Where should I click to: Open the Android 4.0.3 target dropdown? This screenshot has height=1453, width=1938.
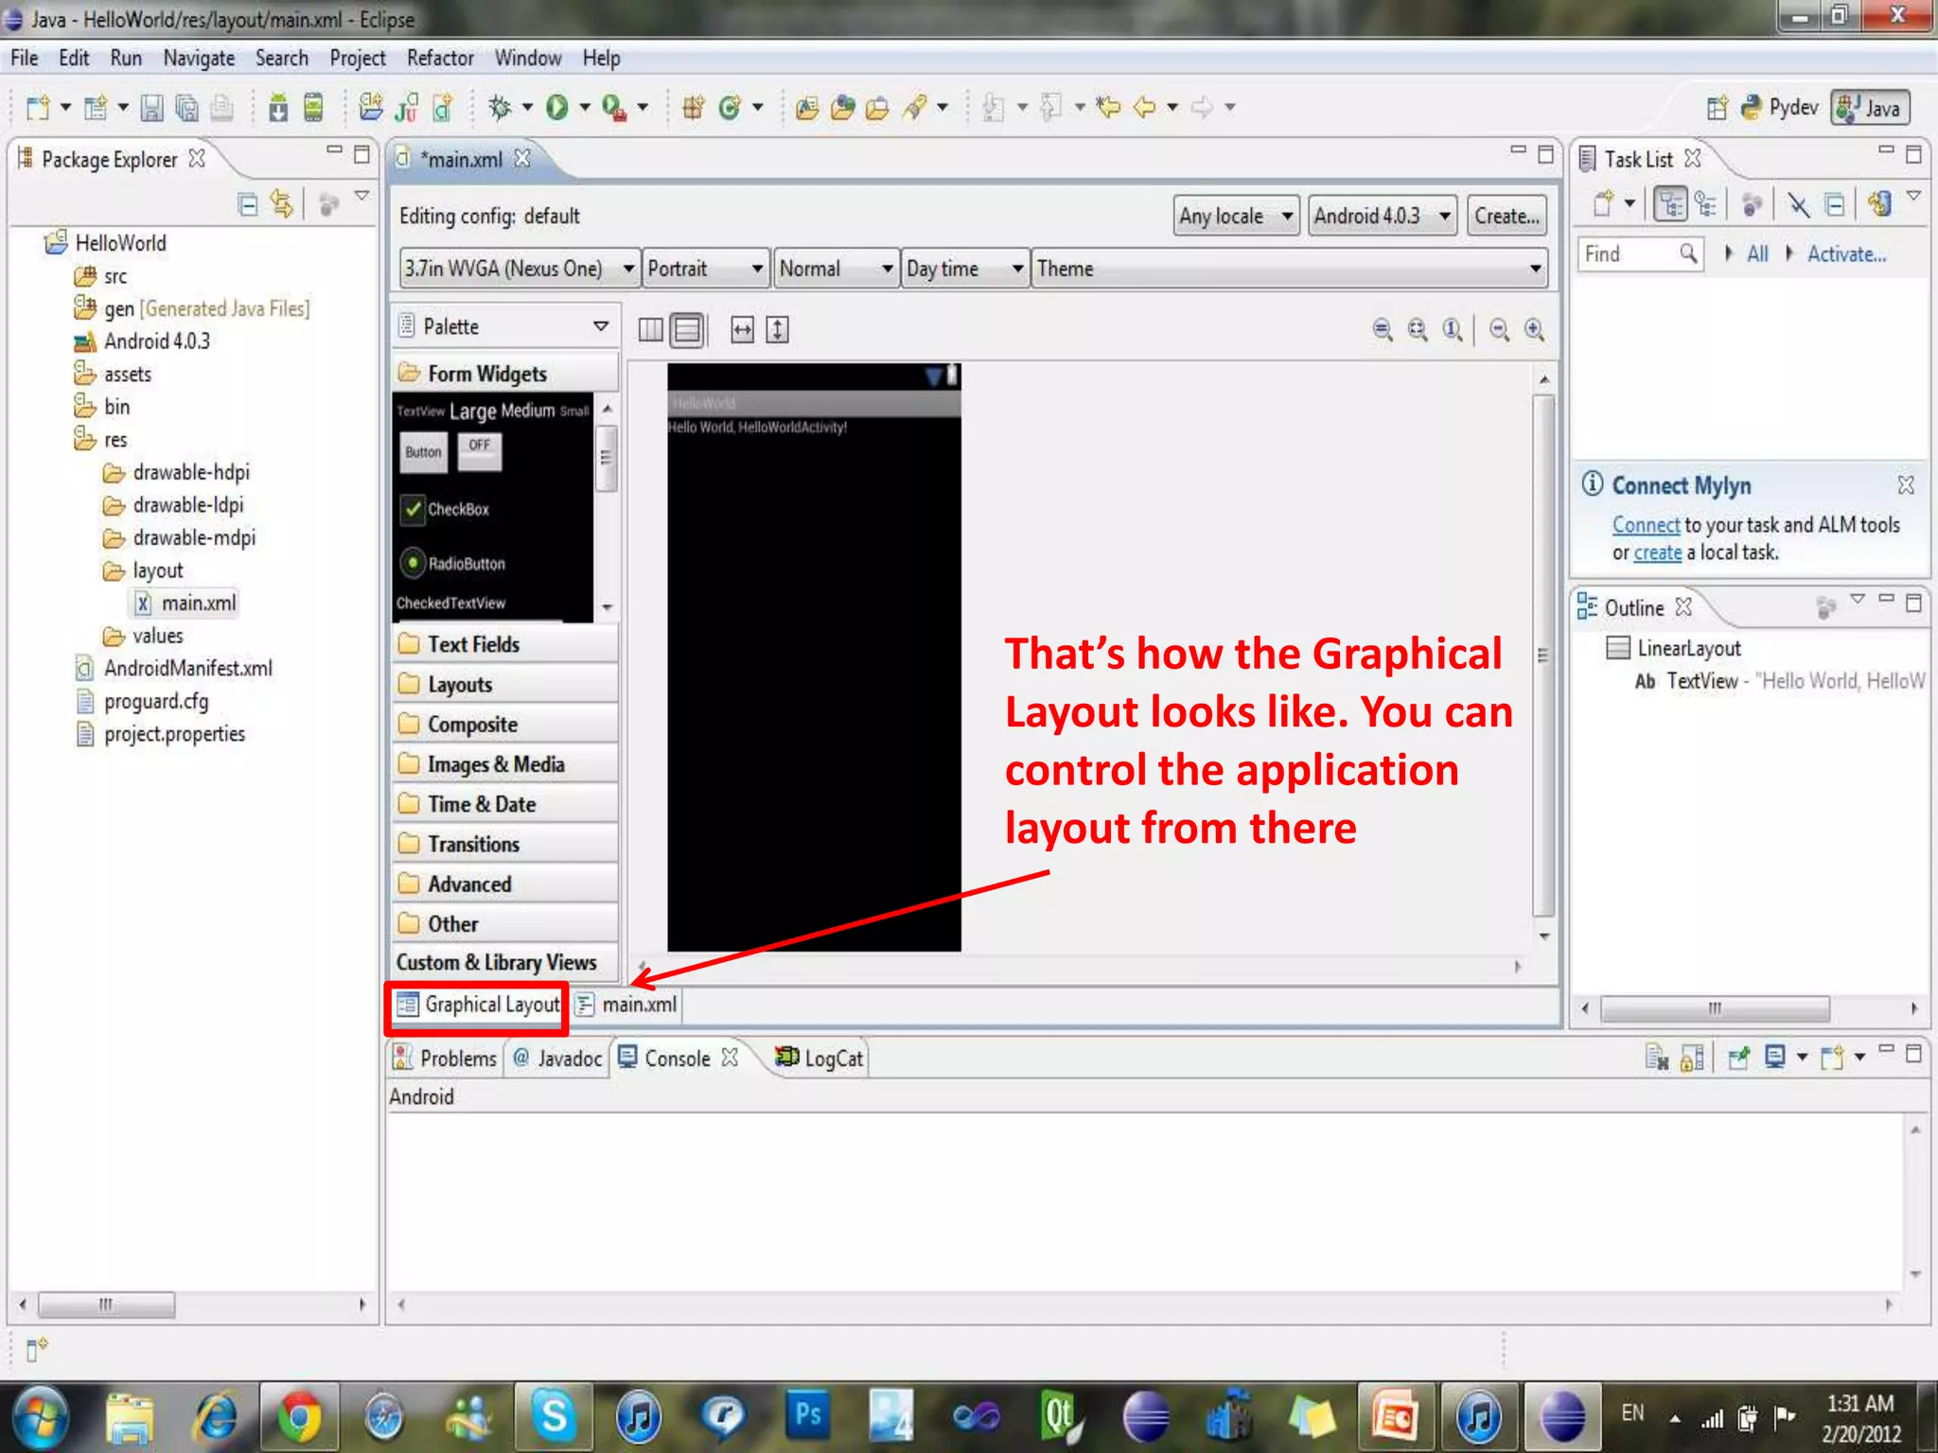click(x=1382, y=216)
